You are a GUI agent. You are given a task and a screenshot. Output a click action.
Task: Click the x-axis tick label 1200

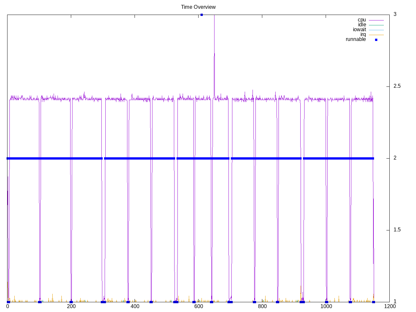click(x=389, y=306)
